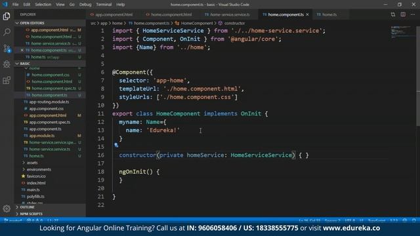This screenshot has height=236, width=420.
Task: Click the lightbulb quick-fix icon at line 15
Action: coord(116,145)
